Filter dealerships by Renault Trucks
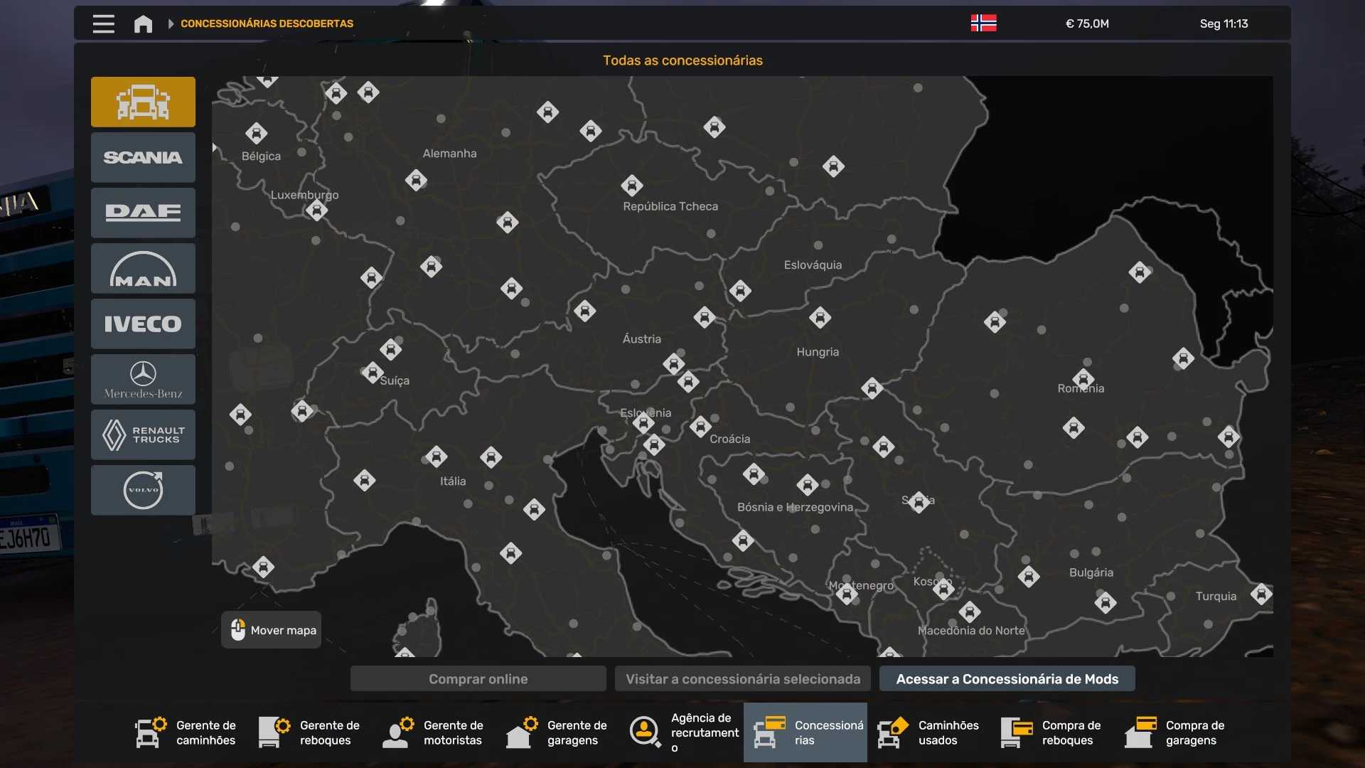Image resolution: width=1365 pixels, height=768 pixels. [x=143, y=434]
